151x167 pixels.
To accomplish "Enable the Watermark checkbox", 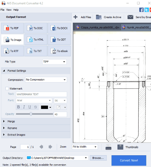I will tap(7, 89).
